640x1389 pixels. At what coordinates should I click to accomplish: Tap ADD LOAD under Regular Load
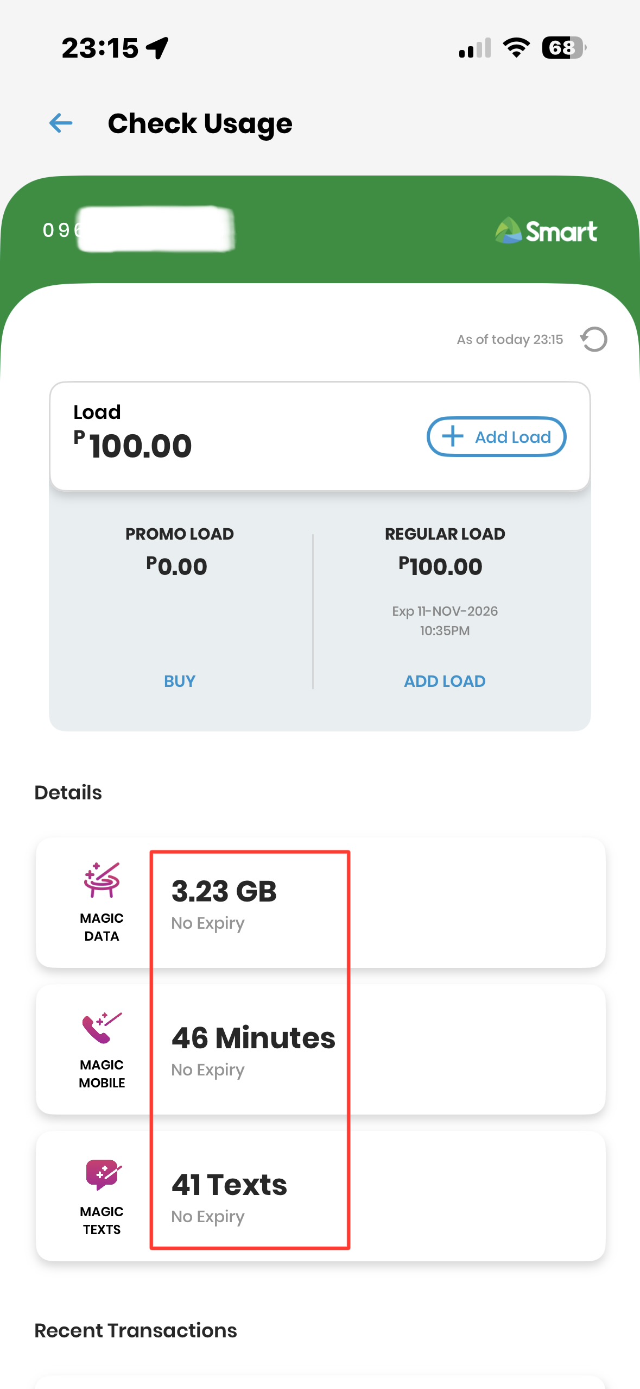445,681
